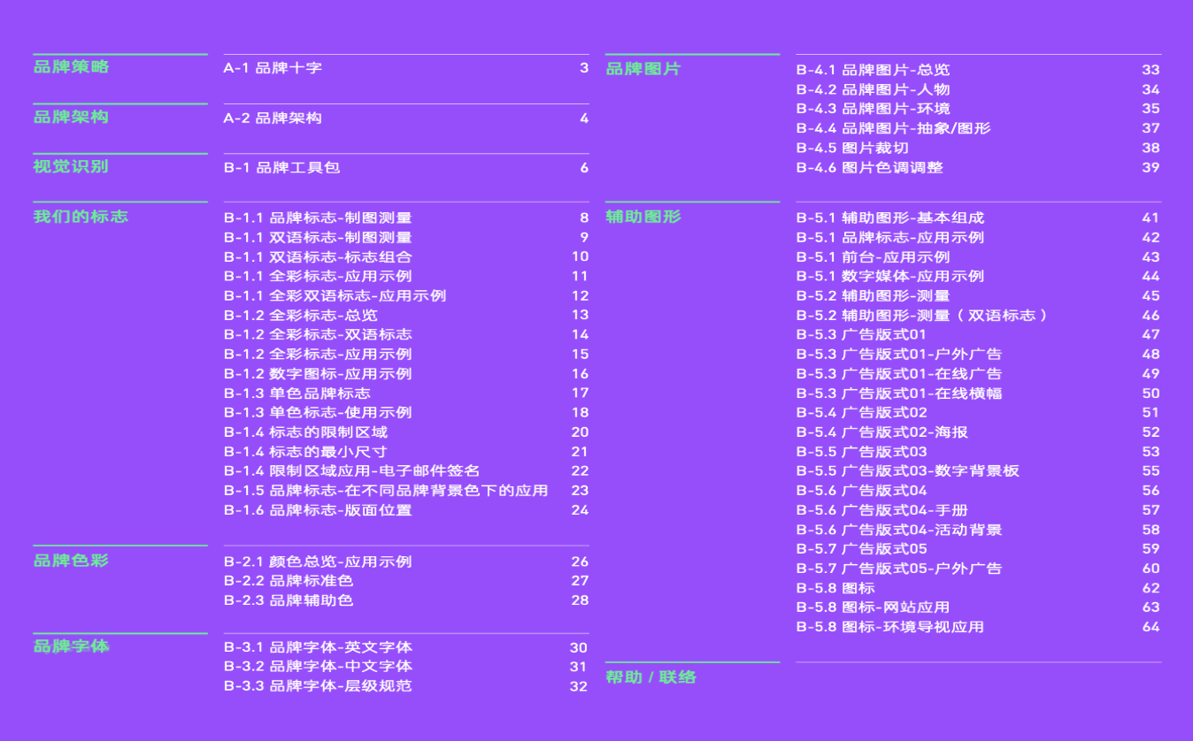Open B-4.3 品牌图片-环境 entry
1193x741 pixels.
pyautogui.click(x=874, y=109)
